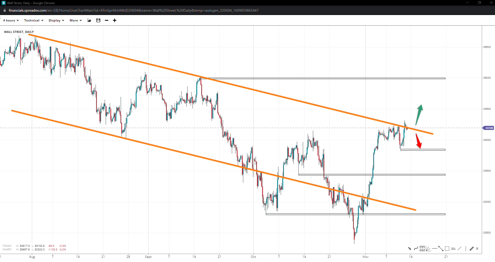
Task: Close the drawing tools bar
Action: [477, 249]
